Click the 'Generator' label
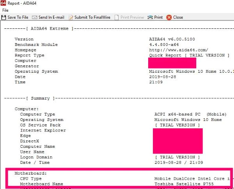 click(x=27, y=66)
